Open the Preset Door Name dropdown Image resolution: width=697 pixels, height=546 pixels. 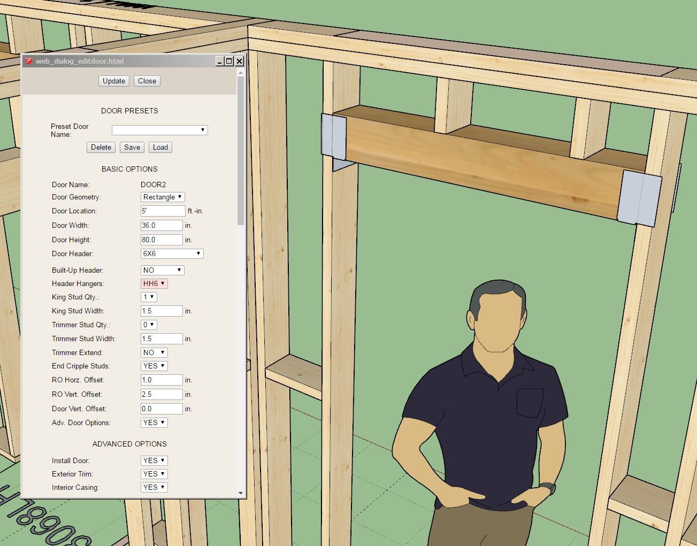click(159, 130)
